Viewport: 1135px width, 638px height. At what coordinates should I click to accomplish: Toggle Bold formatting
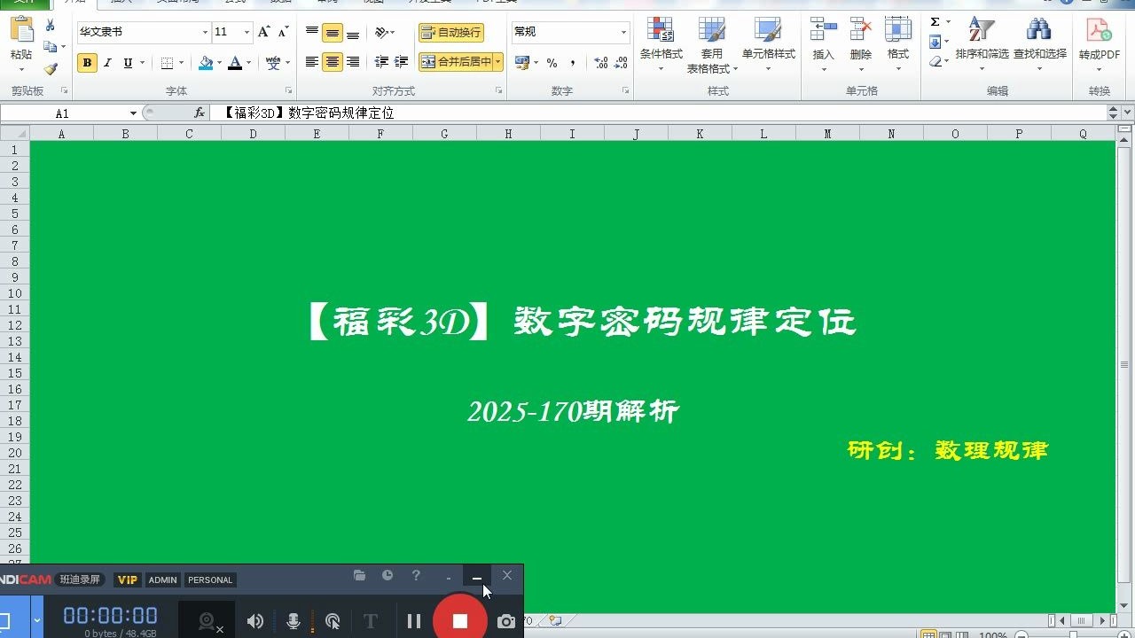(x=87, y=63)
